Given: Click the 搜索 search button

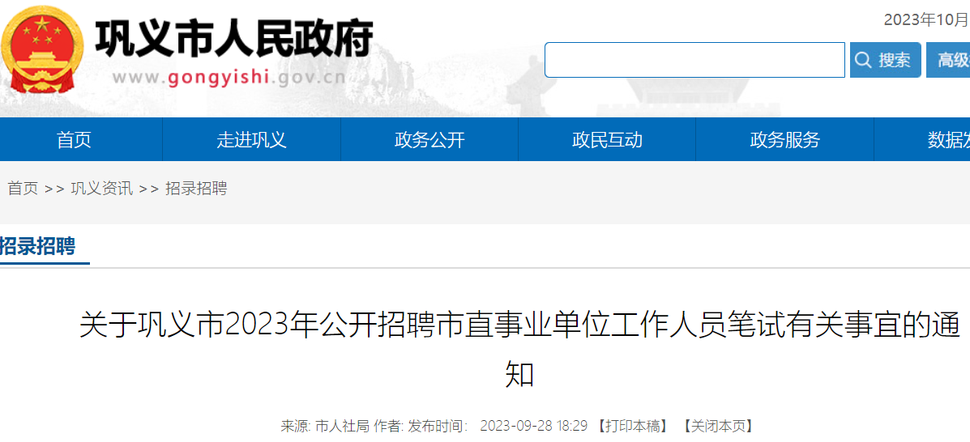Looking at the screenshot, I should tap(885, 60).
